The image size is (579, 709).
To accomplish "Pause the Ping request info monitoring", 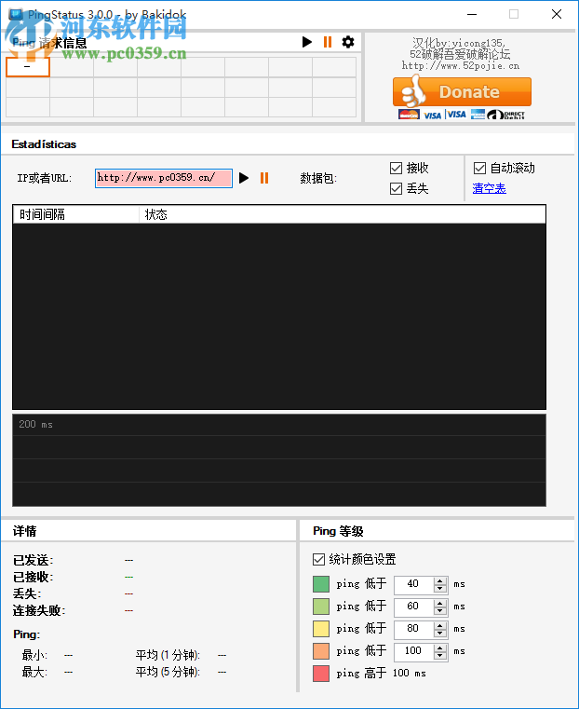I will point(328,42).
